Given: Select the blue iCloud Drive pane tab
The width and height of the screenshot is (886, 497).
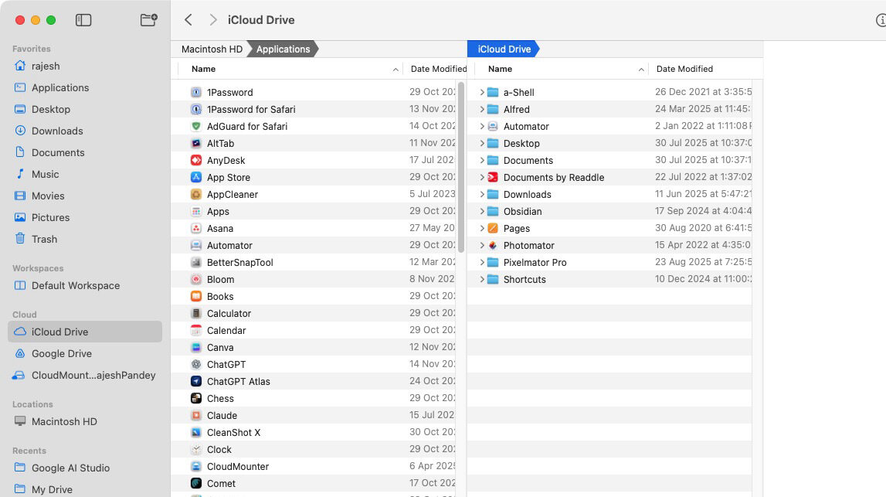Looking at the screenshot, I should 504,49.
